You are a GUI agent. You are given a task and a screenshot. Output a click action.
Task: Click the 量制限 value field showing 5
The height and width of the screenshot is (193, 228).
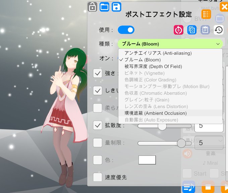click(x=209, y=143)
